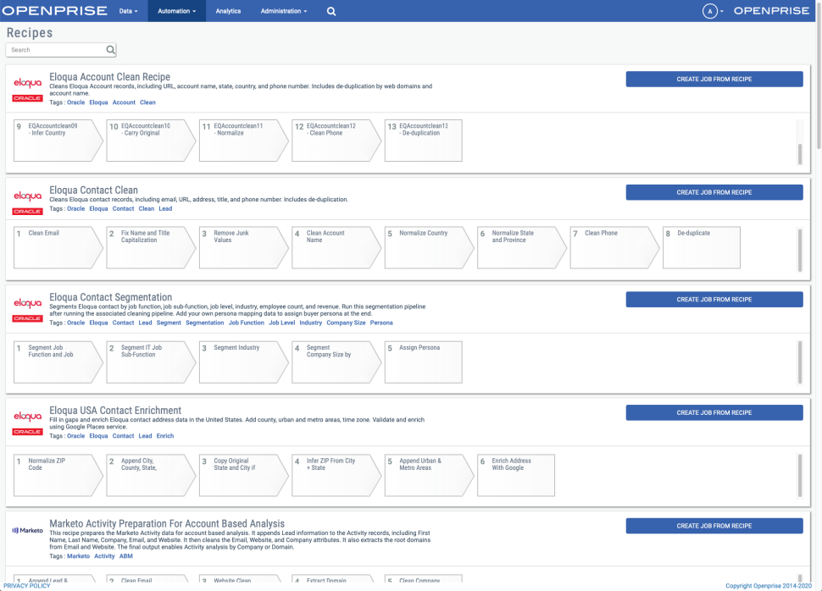822x591 pixels.
Task: Click the Marketo icon beside the Activity Preparation recipe
Action: [26, 531]
